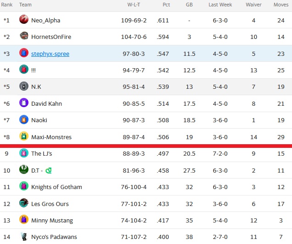This screenshot has width=292, height=244.
Task: Click the W-L-T column header
Action: (134, 5)
